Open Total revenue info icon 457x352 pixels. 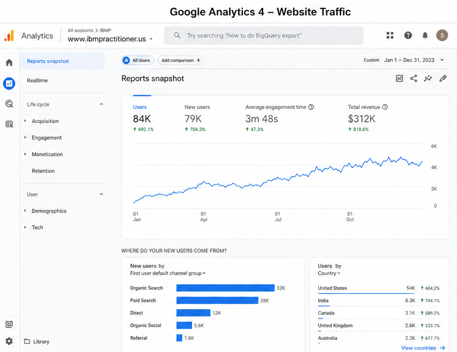(x=385, y=107)
